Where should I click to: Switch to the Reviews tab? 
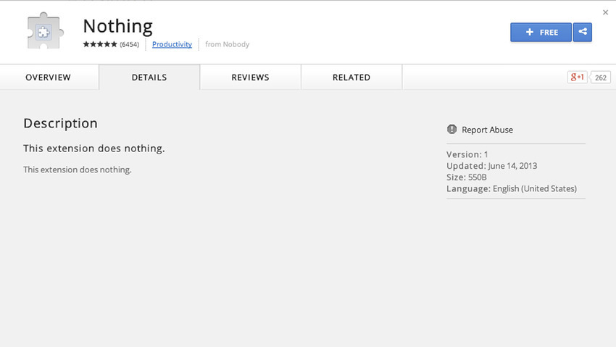250,78
